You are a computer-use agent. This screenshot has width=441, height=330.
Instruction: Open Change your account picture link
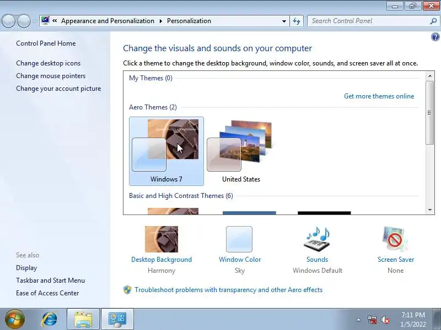point(58,89)
